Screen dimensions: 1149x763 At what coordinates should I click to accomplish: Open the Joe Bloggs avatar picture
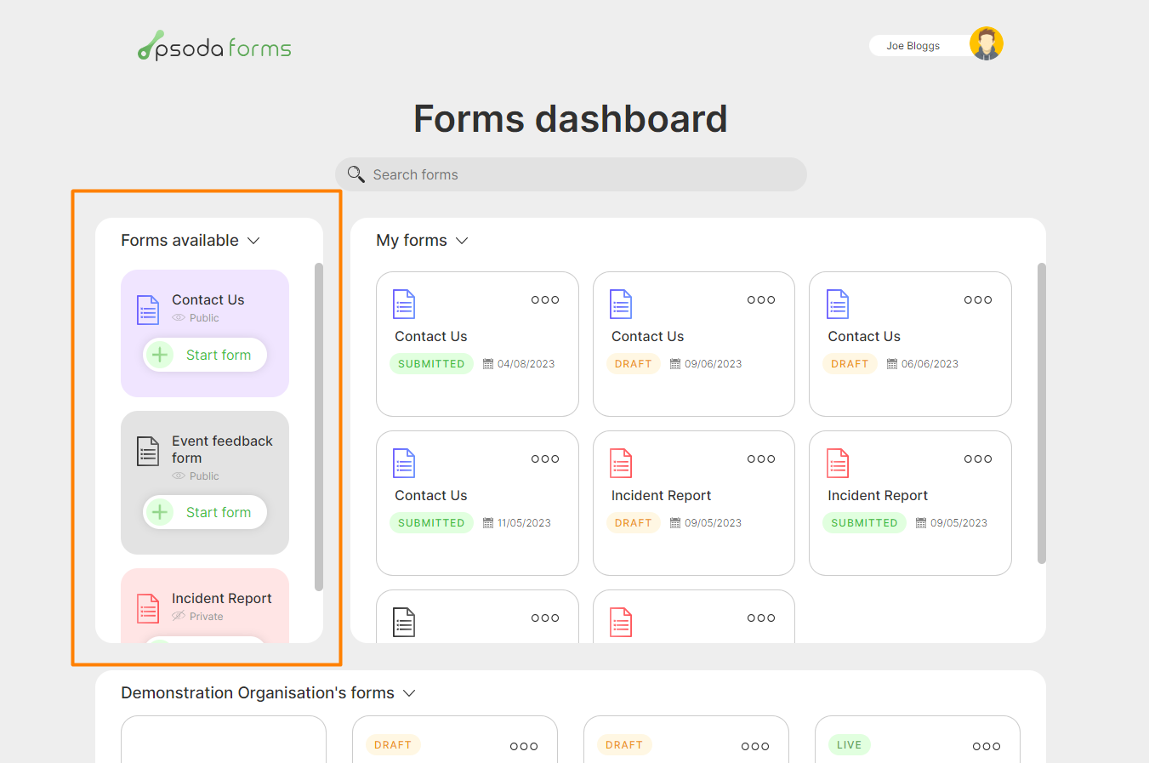click(986, 43)
